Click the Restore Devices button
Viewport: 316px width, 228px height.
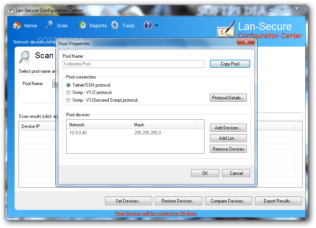coord(178,201)
